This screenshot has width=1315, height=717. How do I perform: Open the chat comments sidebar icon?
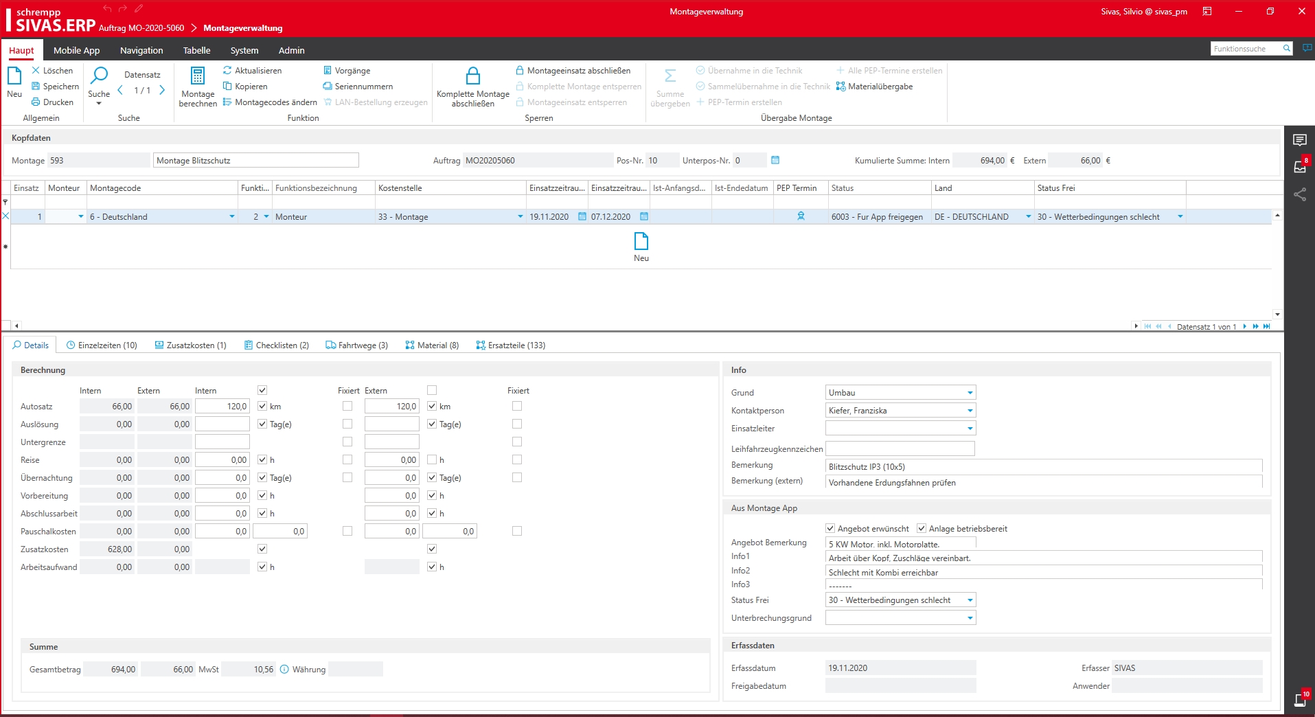(x=1299, y=140)
